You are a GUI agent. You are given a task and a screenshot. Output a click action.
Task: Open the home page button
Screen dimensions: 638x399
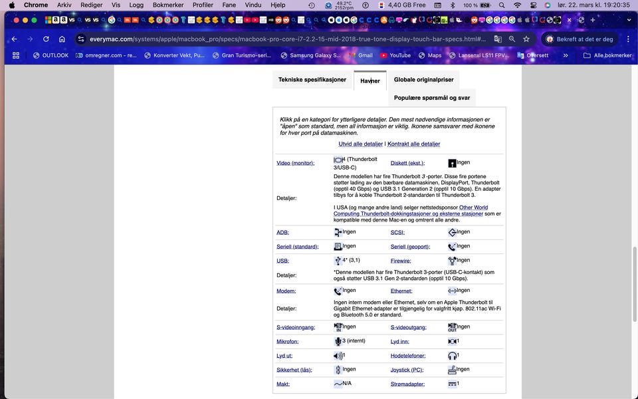(x=62, y=39)
